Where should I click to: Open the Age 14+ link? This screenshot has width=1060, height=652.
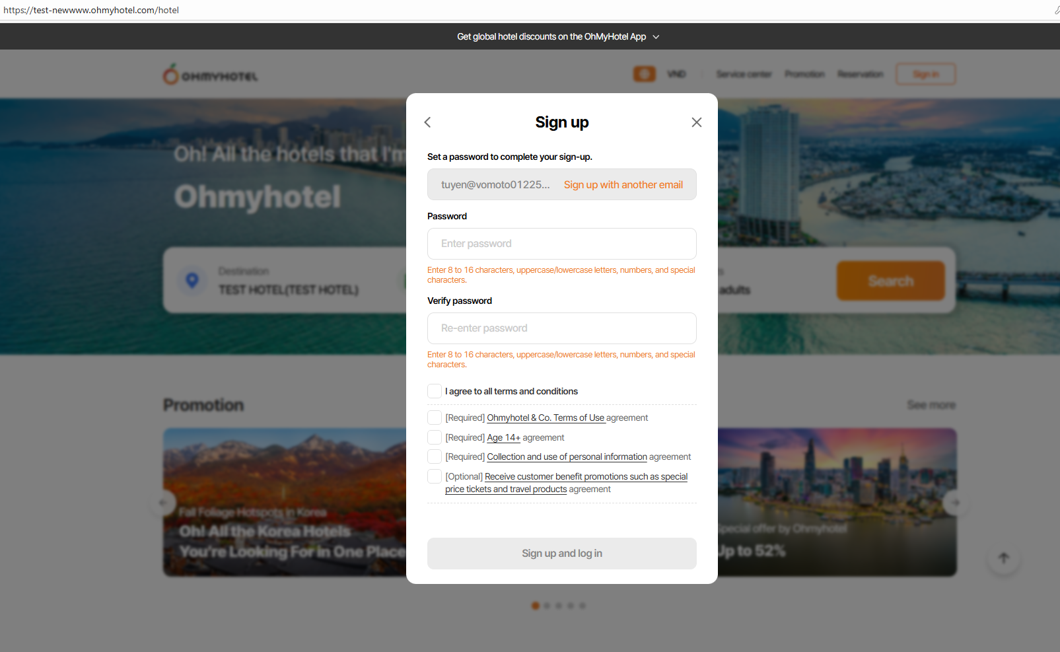tap(504, 438)
